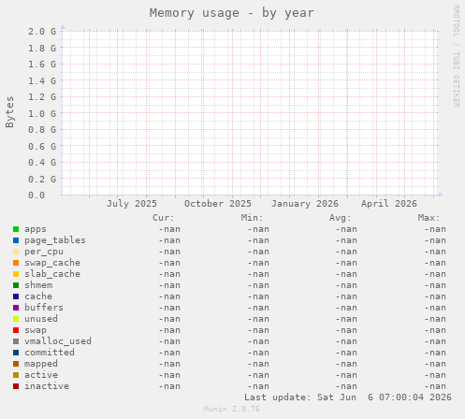Viewport: 465px width, 419px height.
Task: Select the shmem legend label
Action: tap(38, 285)
